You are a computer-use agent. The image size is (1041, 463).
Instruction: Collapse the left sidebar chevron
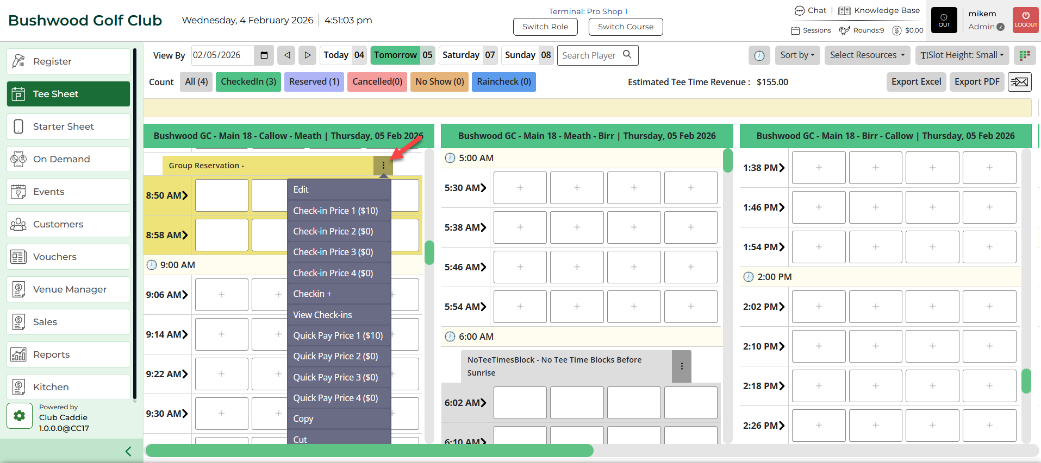tap(128, 451)
